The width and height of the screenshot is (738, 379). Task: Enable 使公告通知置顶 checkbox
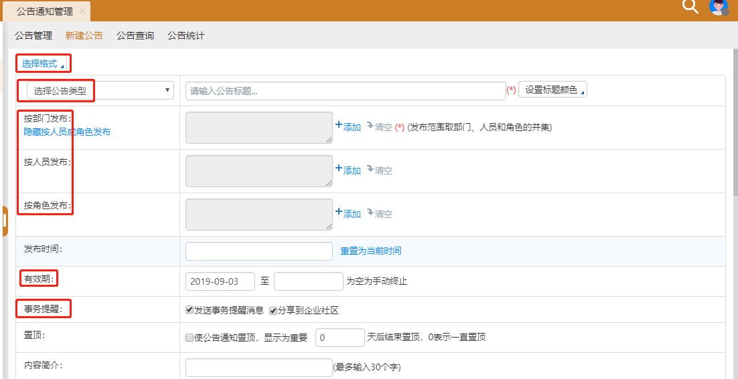coord(190,338)
